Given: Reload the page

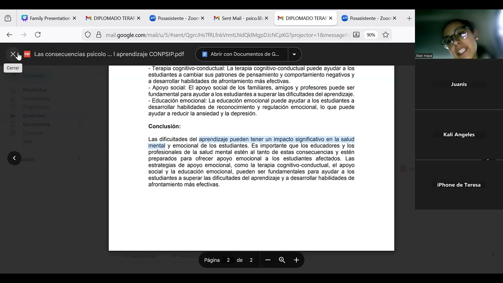Looking at the screenshot, I should 38,35.
